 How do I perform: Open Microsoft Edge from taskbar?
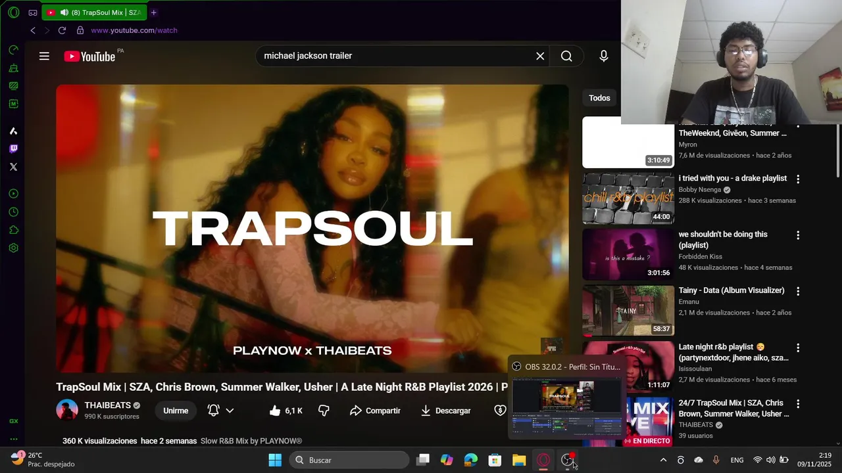point(471,460)
